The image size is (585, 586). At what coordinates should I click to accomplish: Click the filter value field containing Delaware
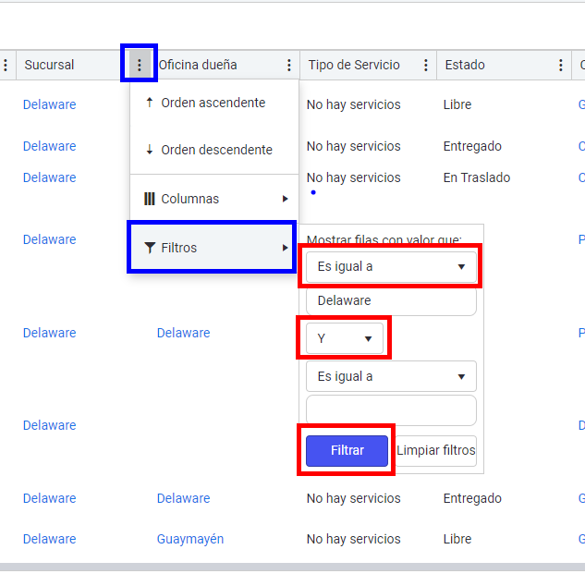tap(391, 301)
